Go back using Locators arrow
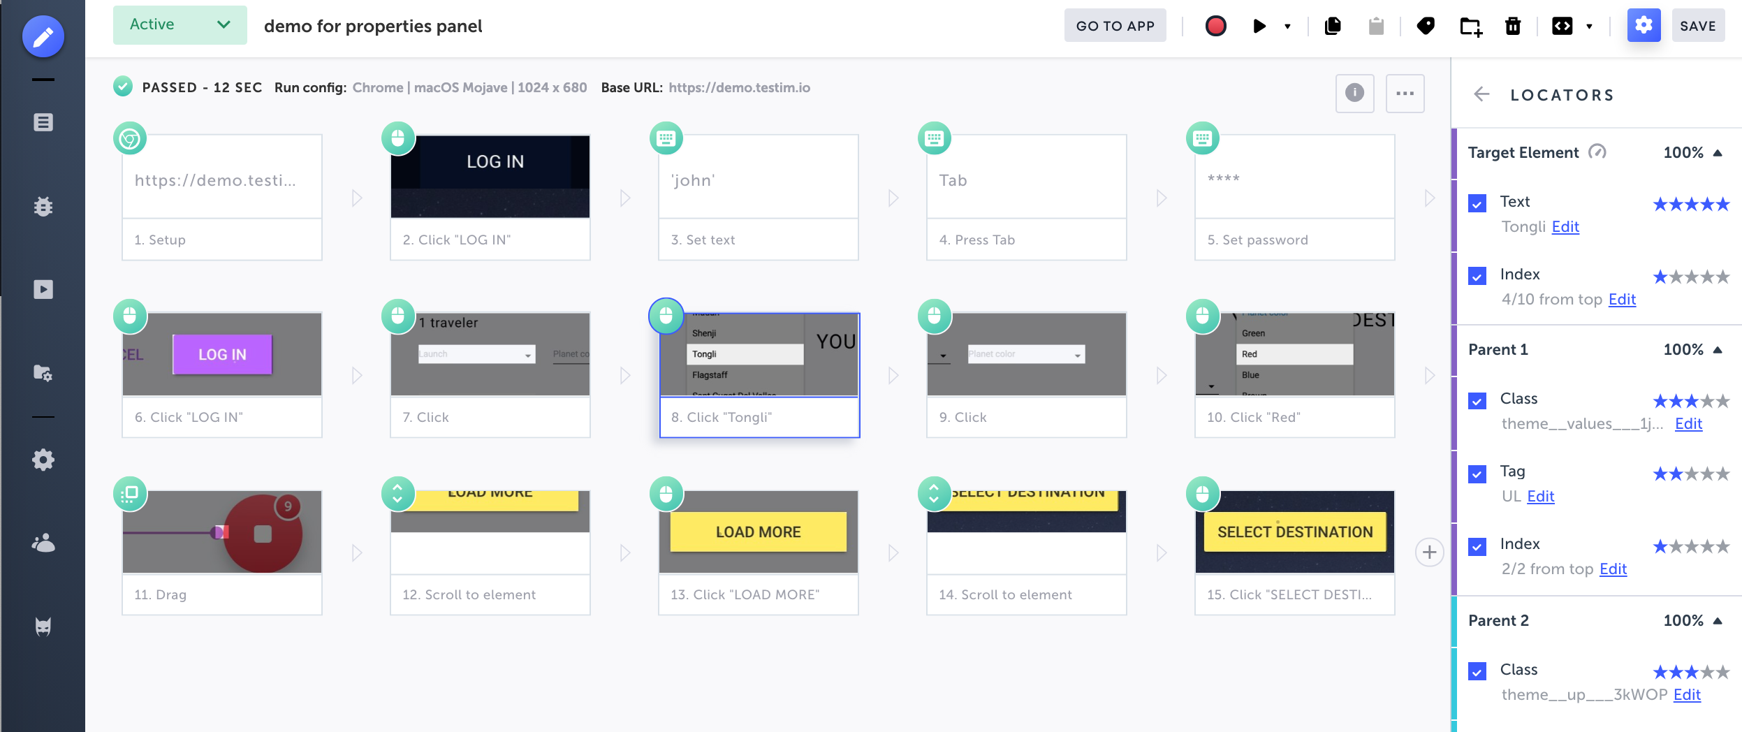The height and width of the screenshot is (732, 1742). tap(1481, 94)
